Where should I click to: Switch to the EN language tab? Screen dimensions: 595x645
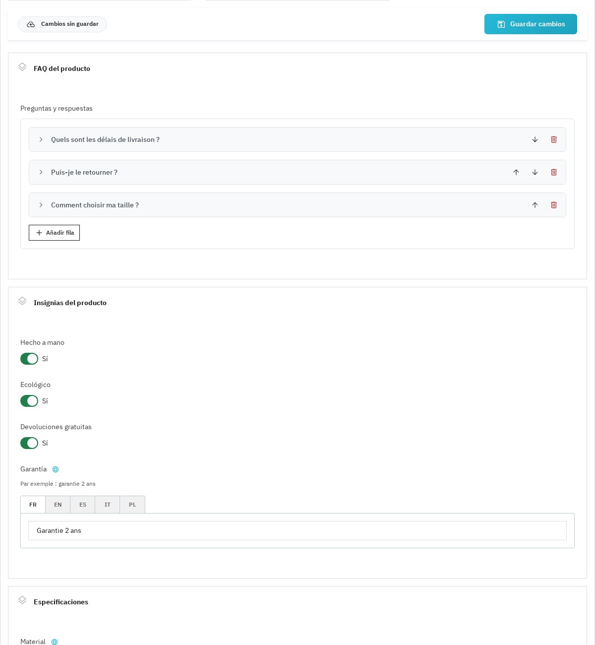pos(58,505)
